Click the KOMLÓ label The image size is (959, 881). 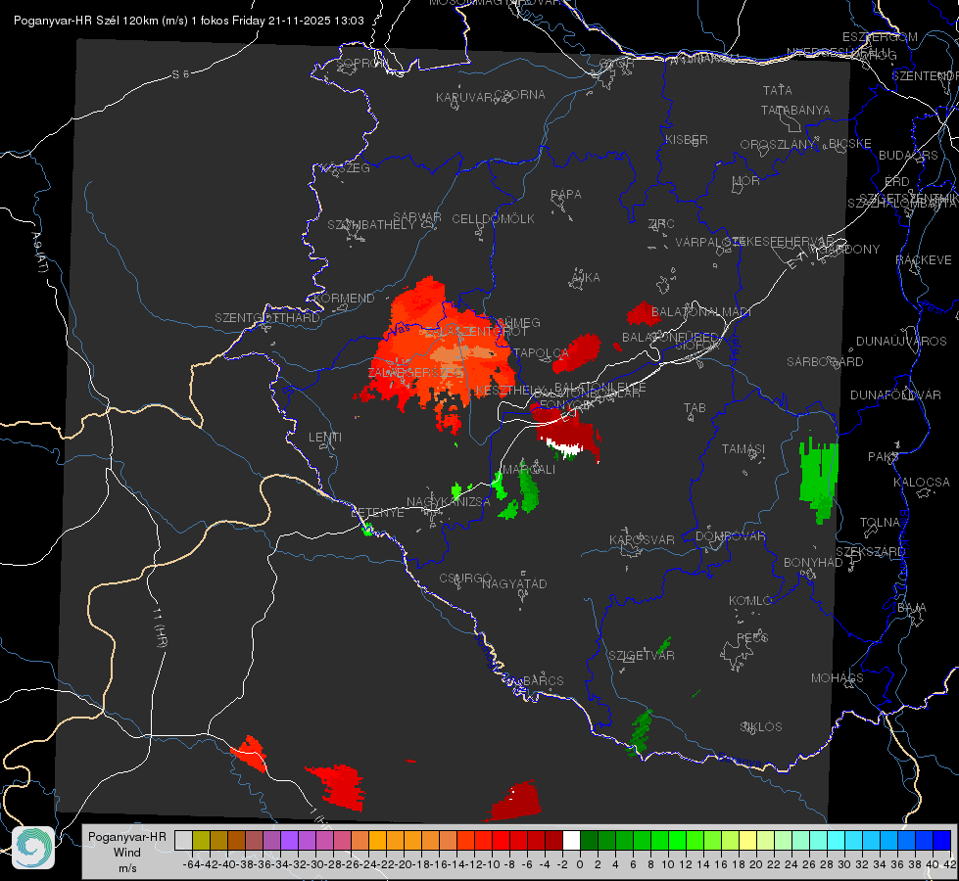coord(750,601)
